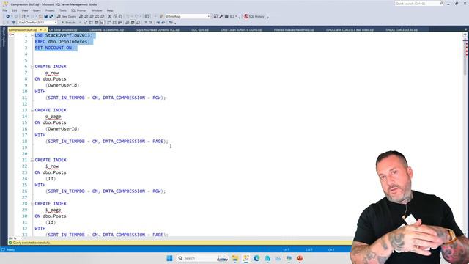Open the Query menu
This screenshot has width=469, height=264.
pos(37,10)
